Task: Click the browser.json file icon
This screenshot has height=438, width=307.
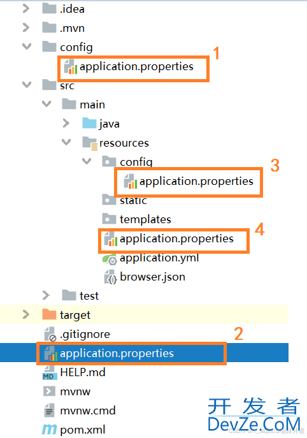Action: coord(110,277)
